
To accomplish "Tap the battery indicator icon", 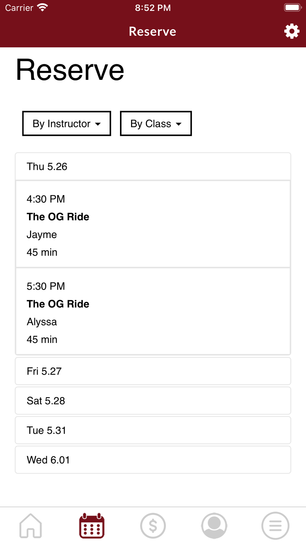I will click(293, 7).
